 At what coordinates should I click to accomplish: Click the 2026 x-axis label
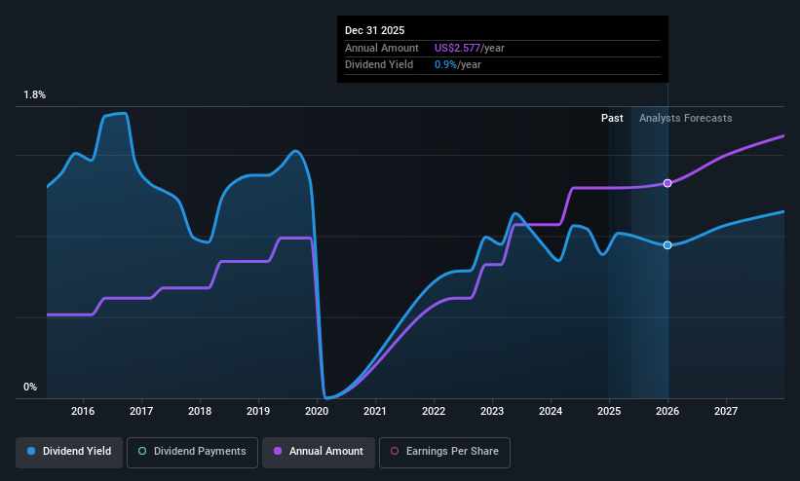(667, 411)
